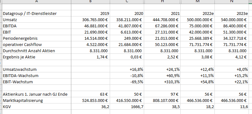The width and height of the screenshot is (252, 114).
Task: Select column A header
Action: pyautogui.click(x=37, y=2)
